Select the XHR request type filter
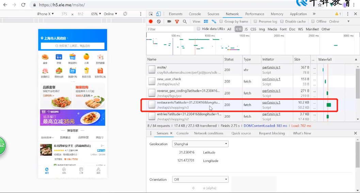The width and height of the screenshot is (360, 193). click(238, 29)
